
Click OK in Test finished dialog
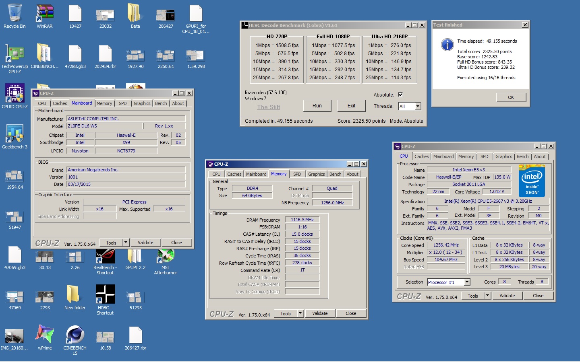tap(511, 97)
